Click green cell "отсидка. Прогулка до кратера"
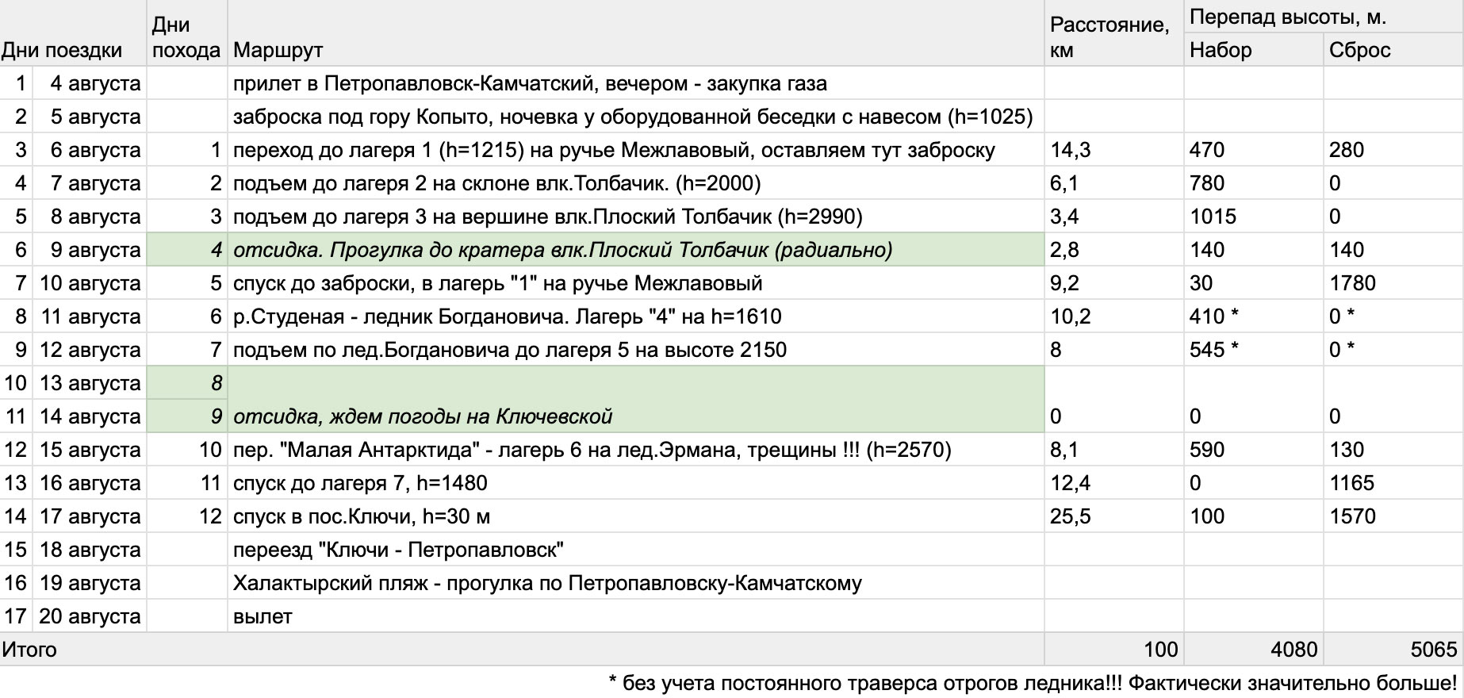 click(x=636, y=250)
